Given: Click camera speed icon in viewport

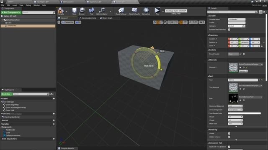Looking at the screenshot, I should pyautogui.click(x=201, y=22).
